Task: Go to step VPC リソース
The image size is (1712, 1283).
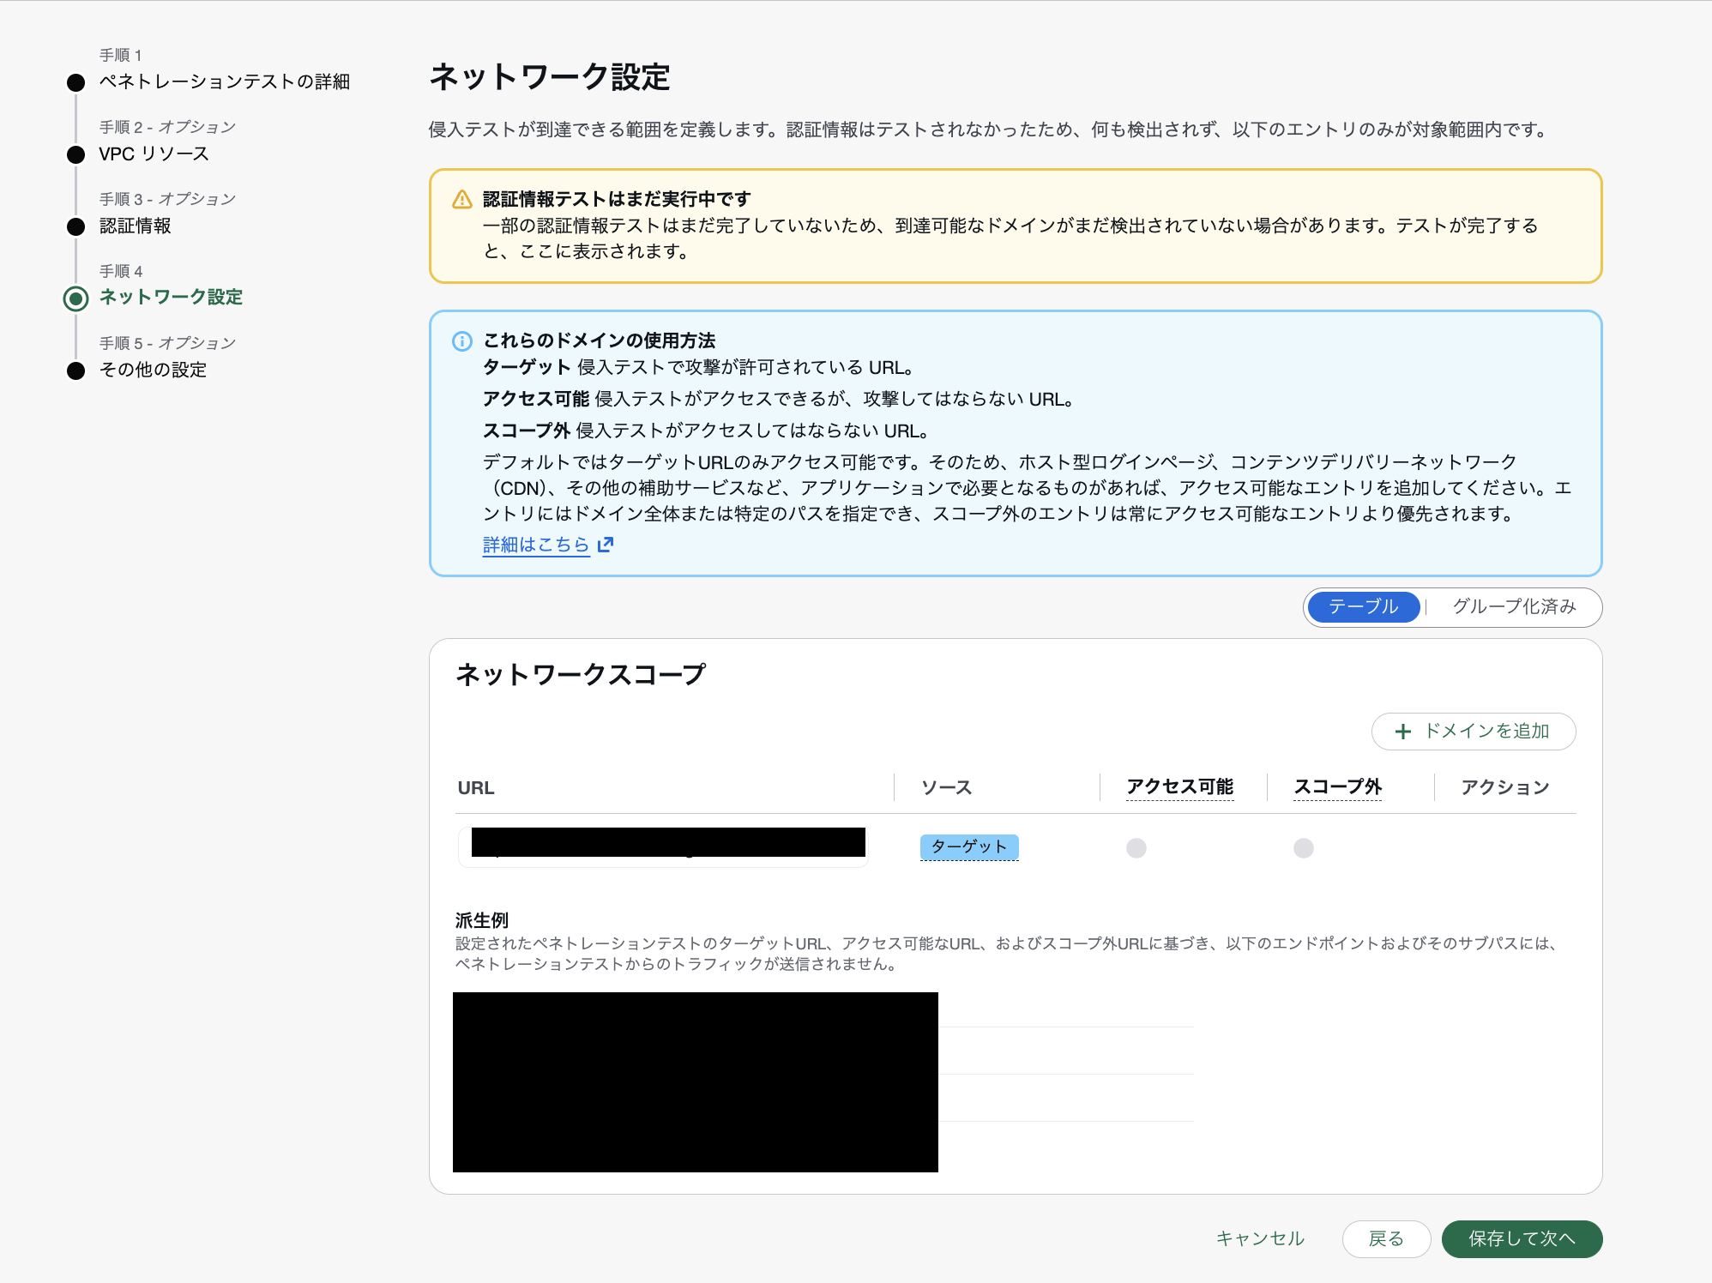Action: (x=154, y=154)
